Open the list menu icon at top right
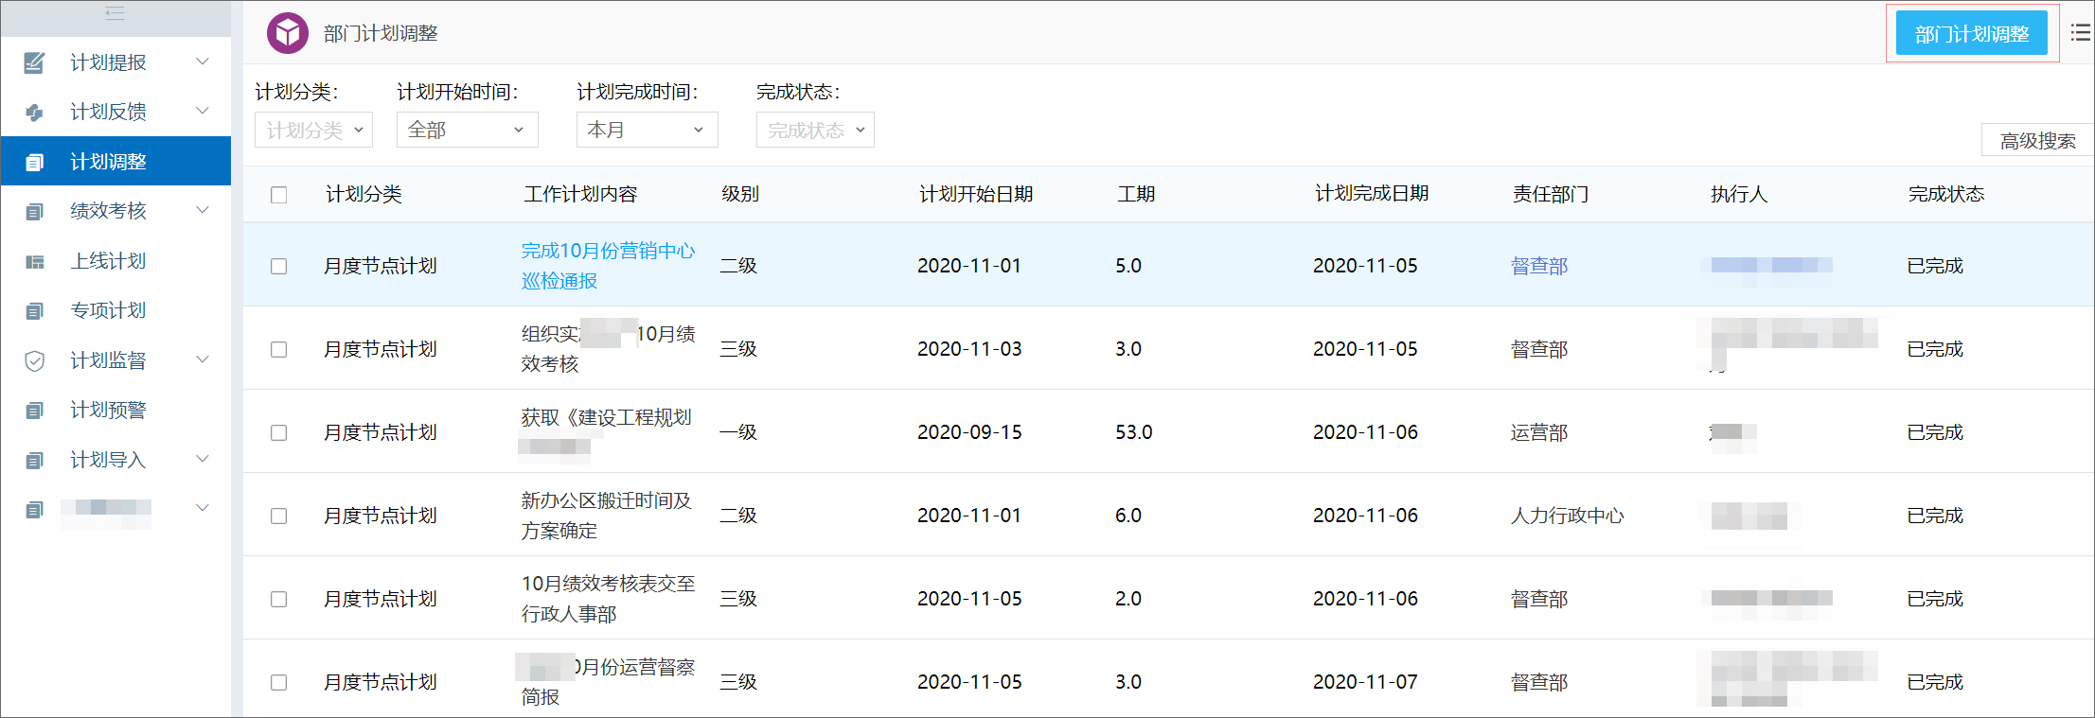 [2080, 33]
